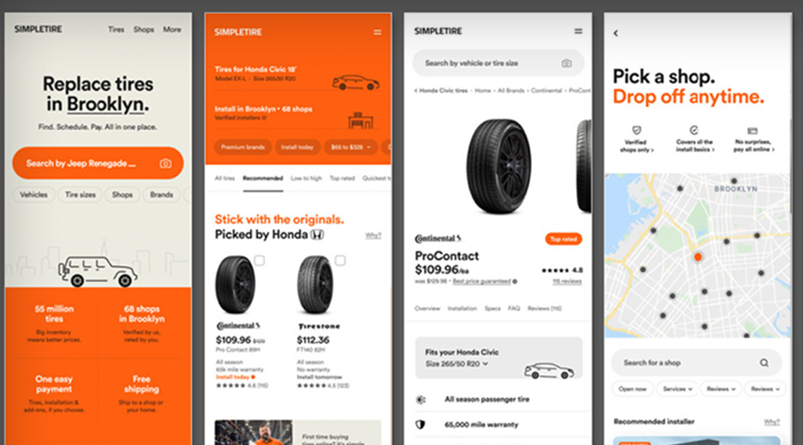Image resolution: width=803 pixels, height=445 pixels.
Task: Expand Size 265/50 R20 dropdown
Action: (457, 364)
